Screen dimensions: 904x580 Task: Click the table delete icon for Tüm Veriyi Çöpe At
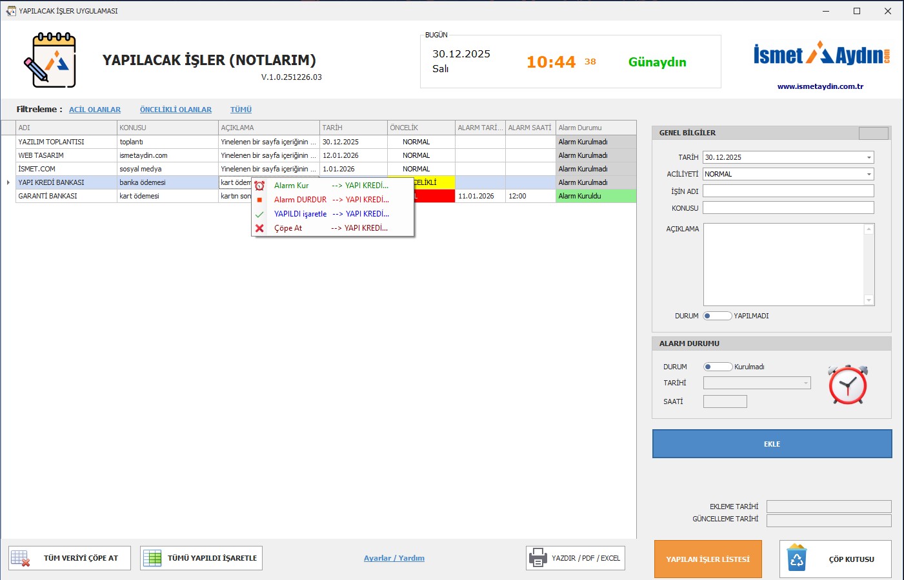(21, 558)
